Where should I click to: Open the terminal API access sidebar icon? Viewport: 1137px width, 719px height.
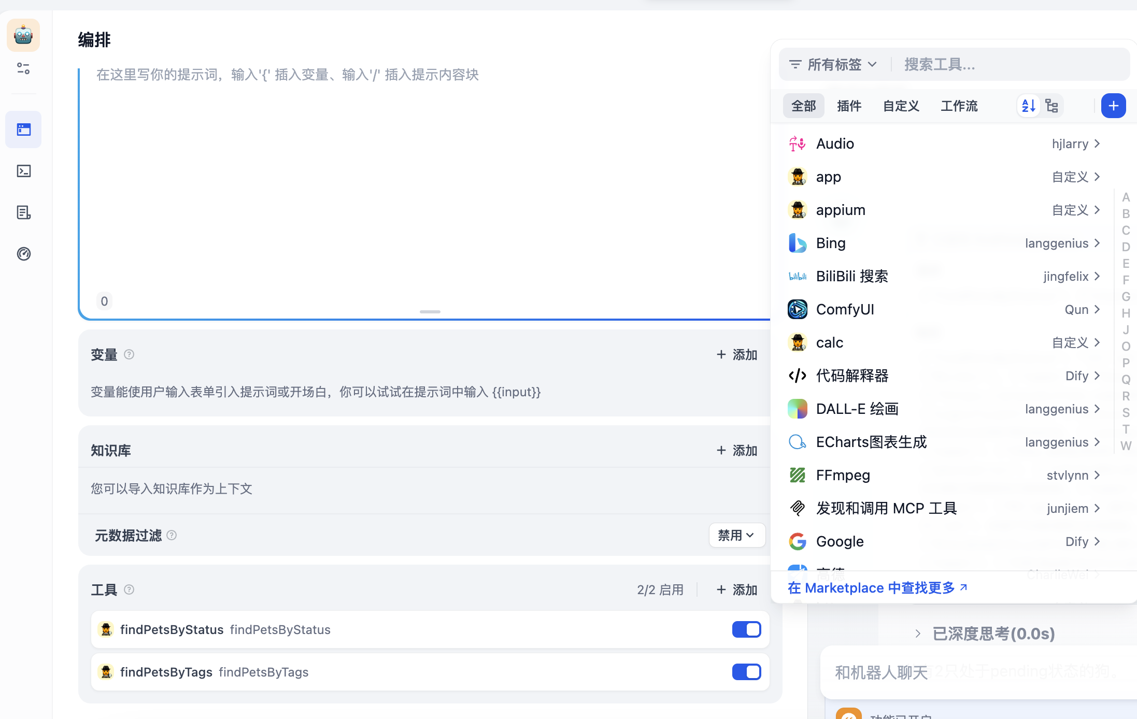tap(23, 171)
